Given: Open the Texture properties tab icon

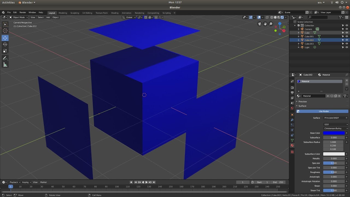Looking at the screenshot, I should [292, 152].
